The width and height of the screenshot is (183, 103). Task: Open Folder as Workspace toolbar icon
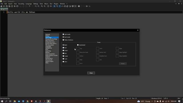[x=73, y=6]
